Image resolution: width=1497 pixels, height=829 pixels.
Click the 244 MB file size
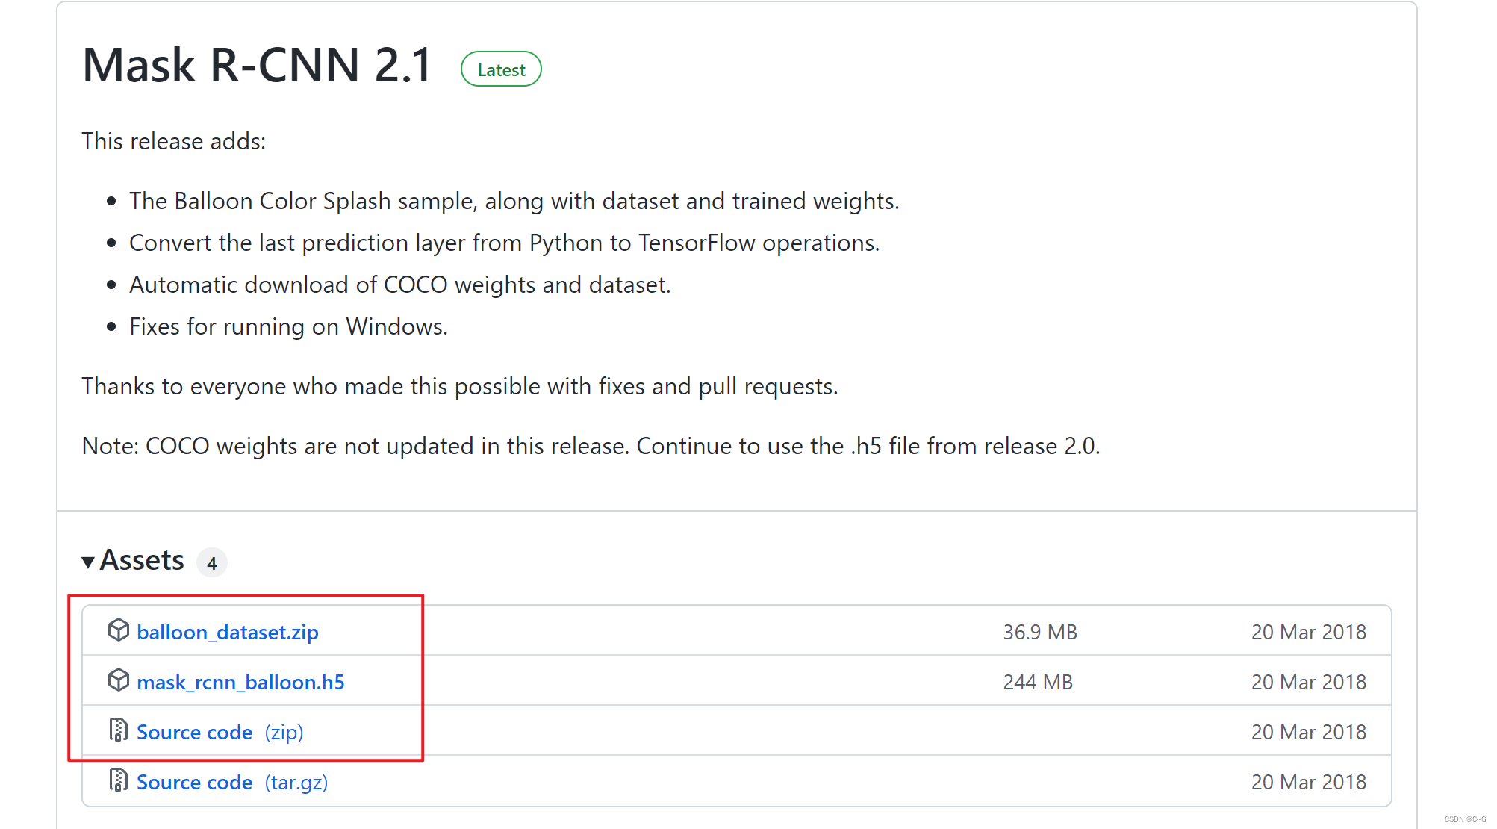[1038, 683]
